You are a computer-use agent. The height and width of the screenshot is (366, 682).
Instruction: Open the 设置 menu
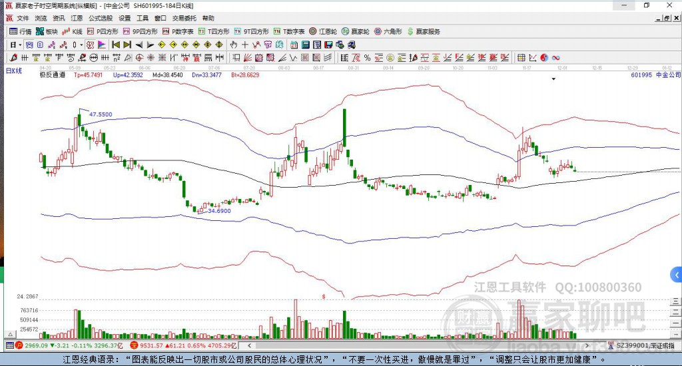click(x=125, y=18)
